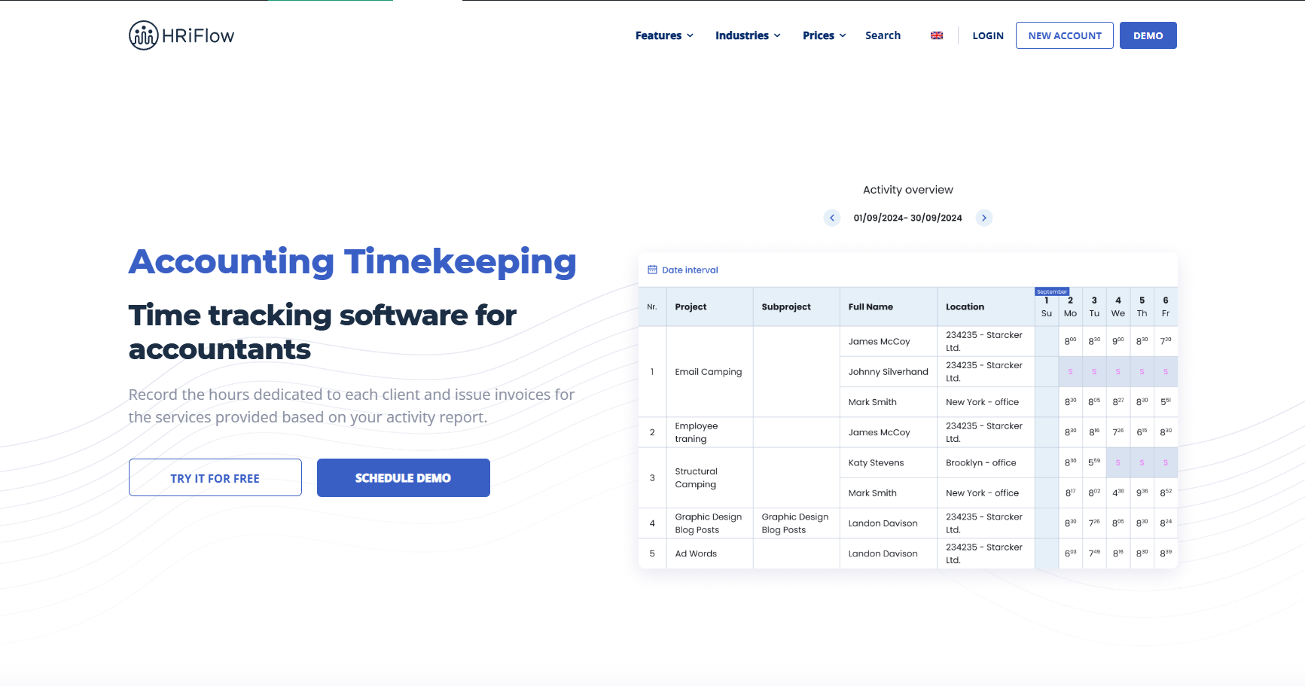
Task: Click the Email Camping project cell
Action: (x=708, y=371)
